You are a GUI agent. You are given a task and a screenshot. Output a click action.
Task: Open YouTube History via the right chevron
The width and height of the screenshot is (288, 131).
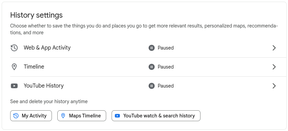pos(274,86)
